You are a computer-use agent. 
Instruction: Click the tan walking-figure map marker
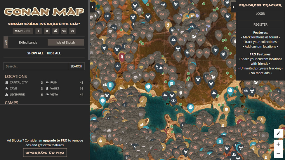pos(168,26)
